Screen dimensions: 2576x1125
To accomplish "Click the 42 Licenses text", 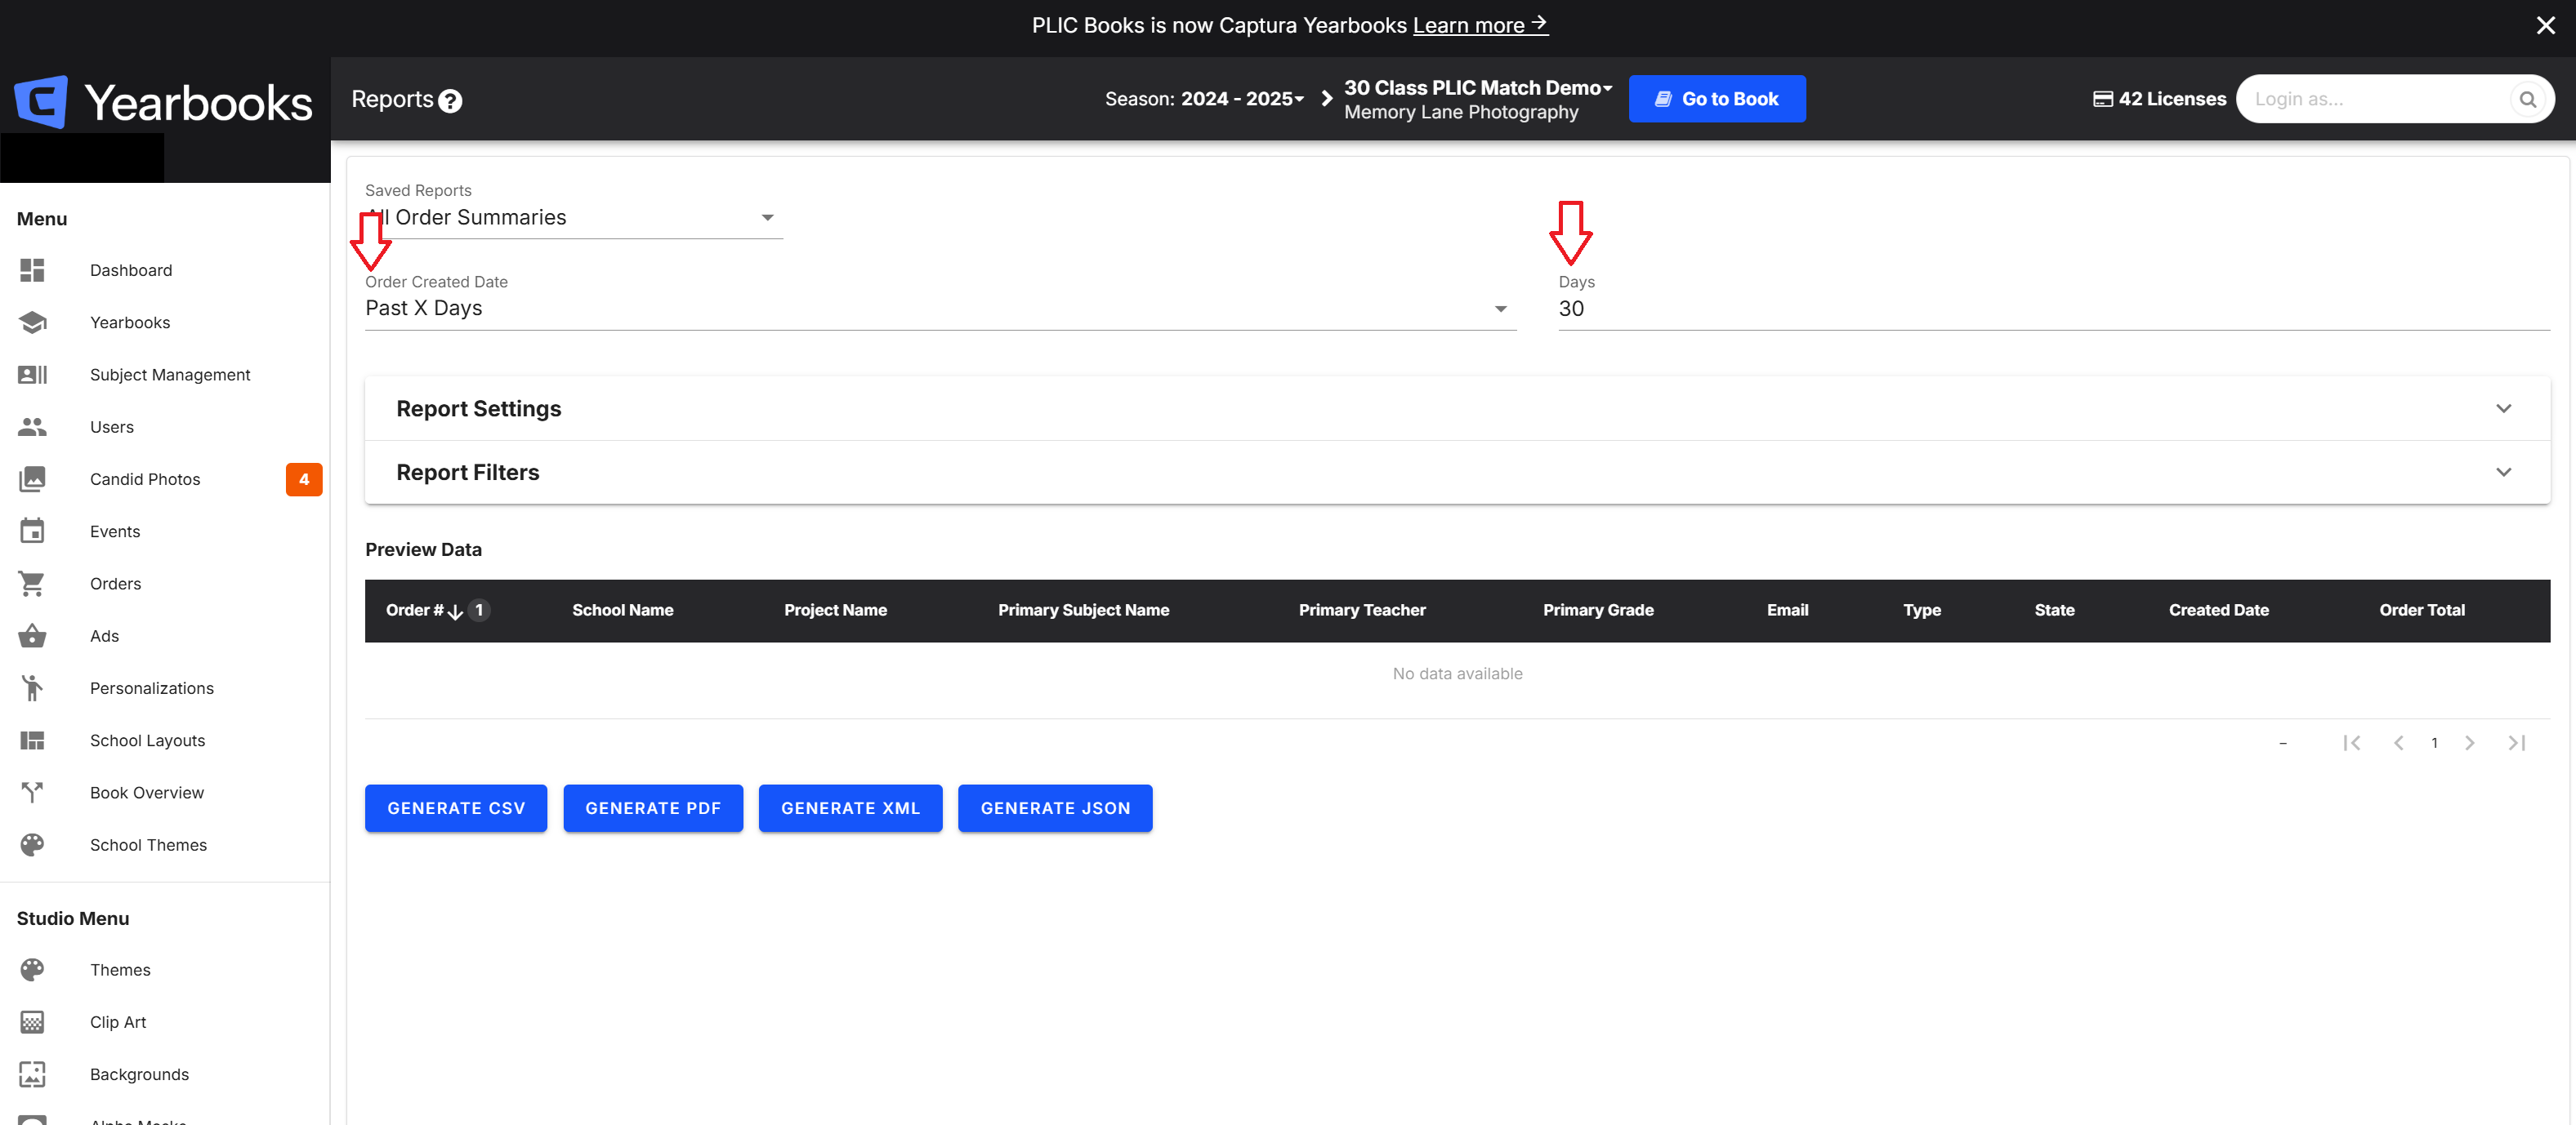I will [x=2172, y=99].
